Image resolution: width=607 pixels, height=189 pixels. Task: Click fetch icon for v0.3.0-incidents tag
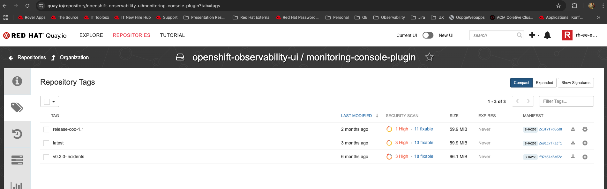(573, 157)
